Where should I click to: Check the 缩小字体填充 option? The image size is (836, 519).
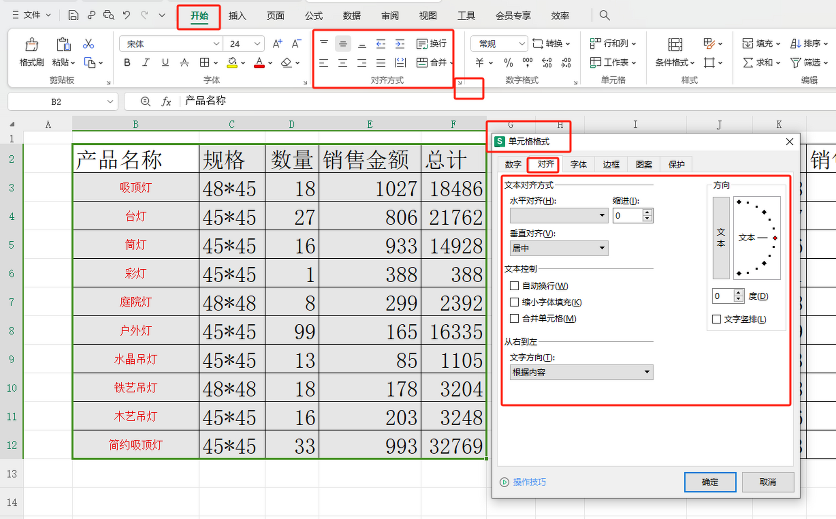coord(514,302)
